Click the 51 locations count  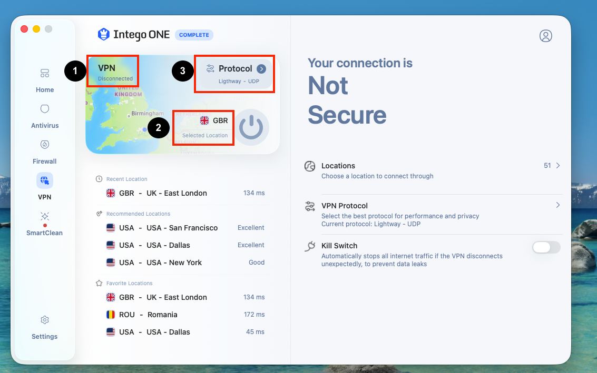click(547, 165)
